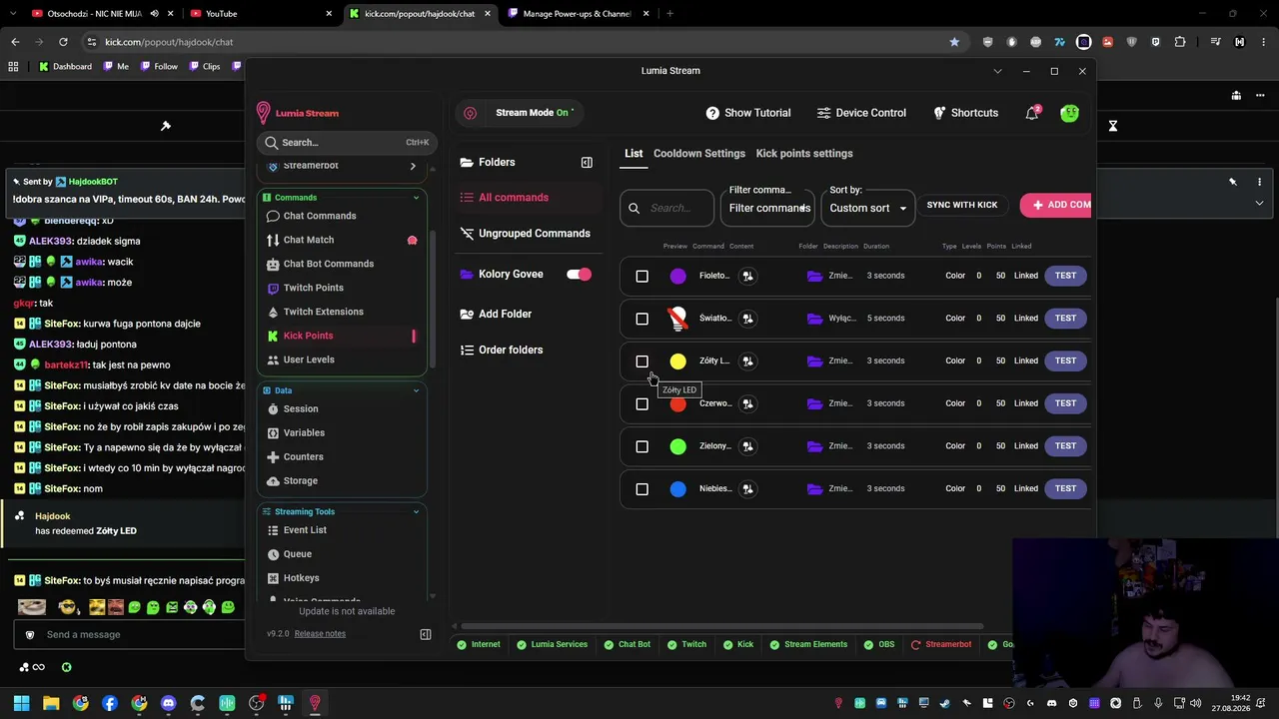
Task: Open the Counters data page
Action: [303, 456]
